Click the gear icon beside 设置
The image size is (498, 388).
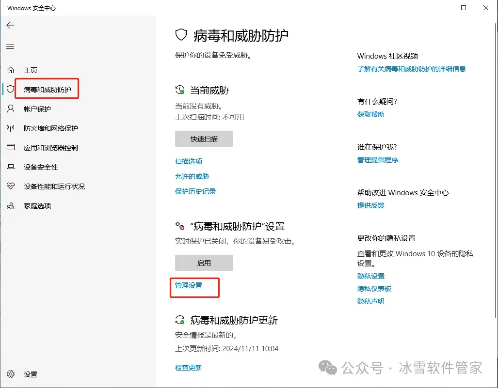pyautogui.click(x=11, y=374)
